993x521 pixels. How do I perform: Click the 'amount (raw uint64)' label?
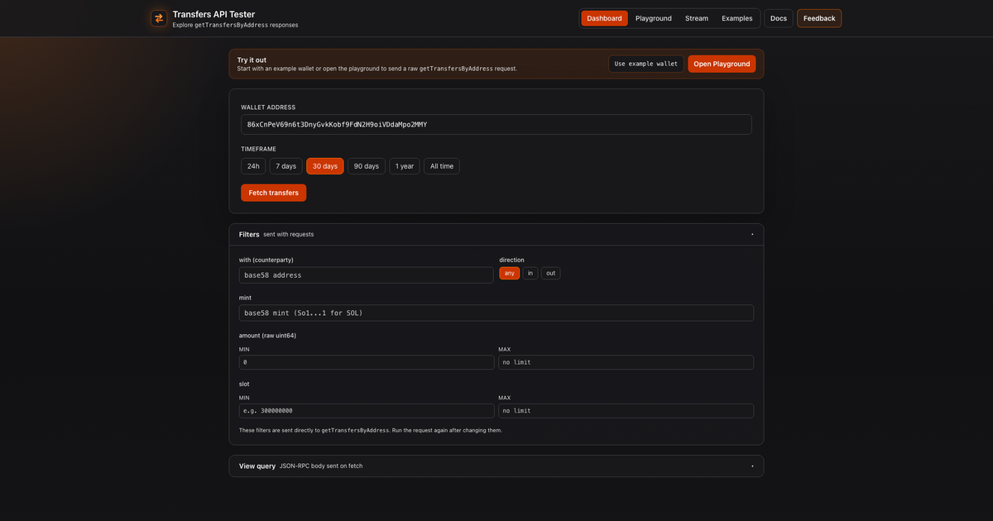(x=267, y=335)
